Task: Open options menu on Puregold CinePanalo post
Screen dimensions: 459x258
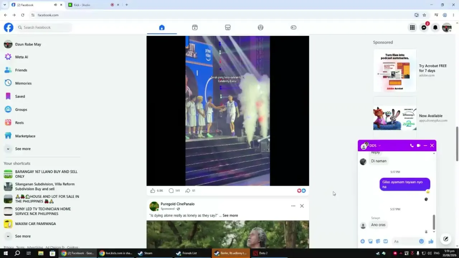Action: 293,206
